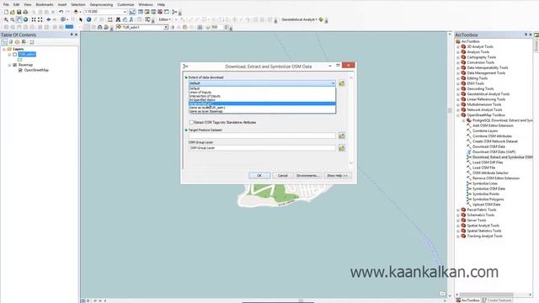The width and height of the screenshot is (539, 303).
Task: Browse for Target Feature Dataset
Action: 341,136
